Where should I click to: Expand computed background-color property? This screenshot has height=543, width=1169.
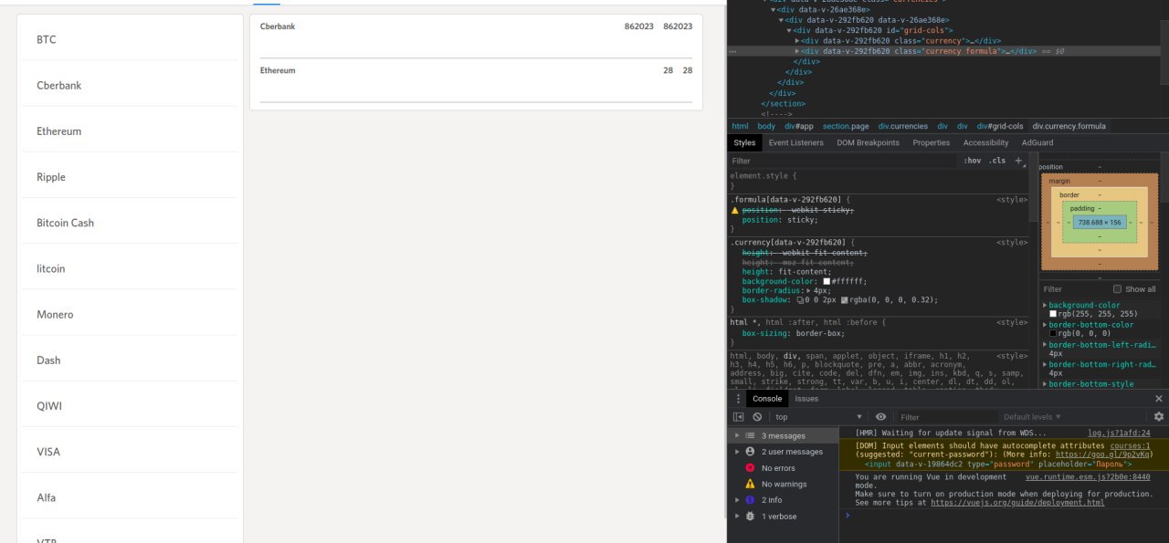[1045, 306]
